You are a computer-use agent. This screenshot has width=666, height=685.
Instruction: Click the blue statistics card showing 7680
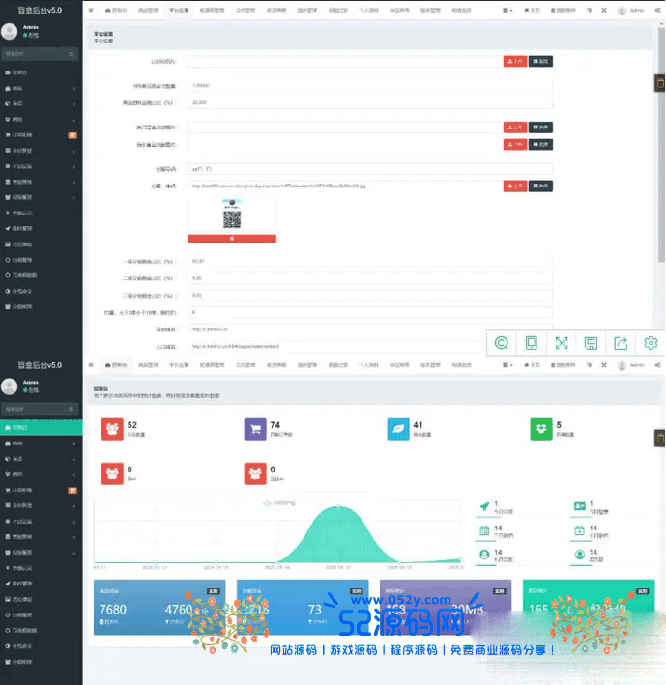point(161,608)
